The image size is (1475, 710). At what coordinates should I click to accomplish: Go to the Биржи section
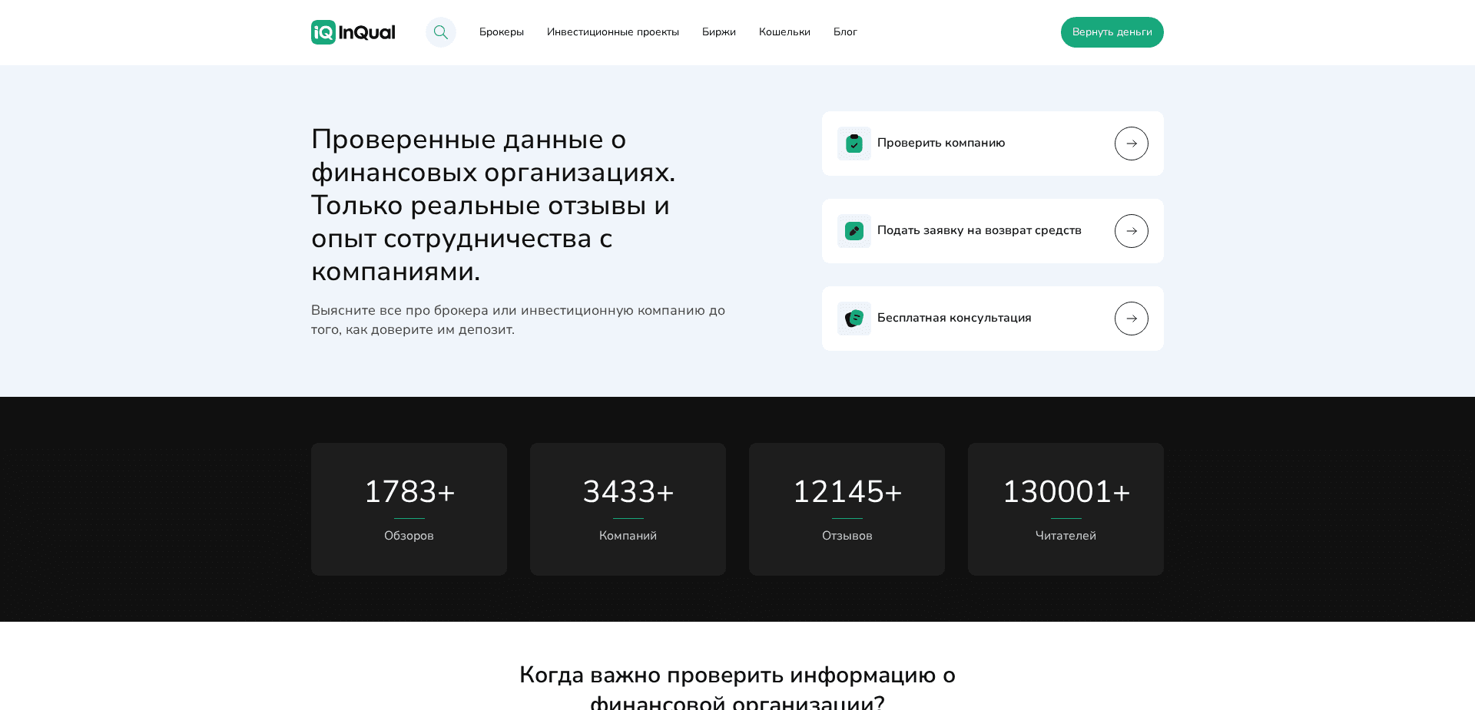click(719, 32)
